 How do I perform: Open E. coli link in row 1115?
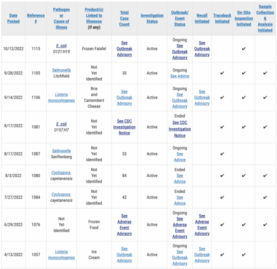coord(61,46)
